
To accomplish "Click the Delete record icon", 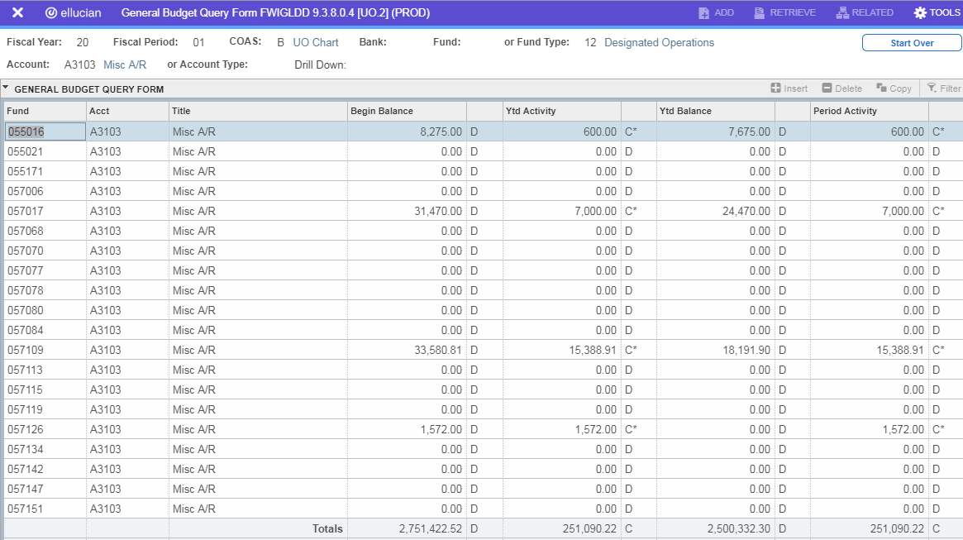I will coord(827,88).
